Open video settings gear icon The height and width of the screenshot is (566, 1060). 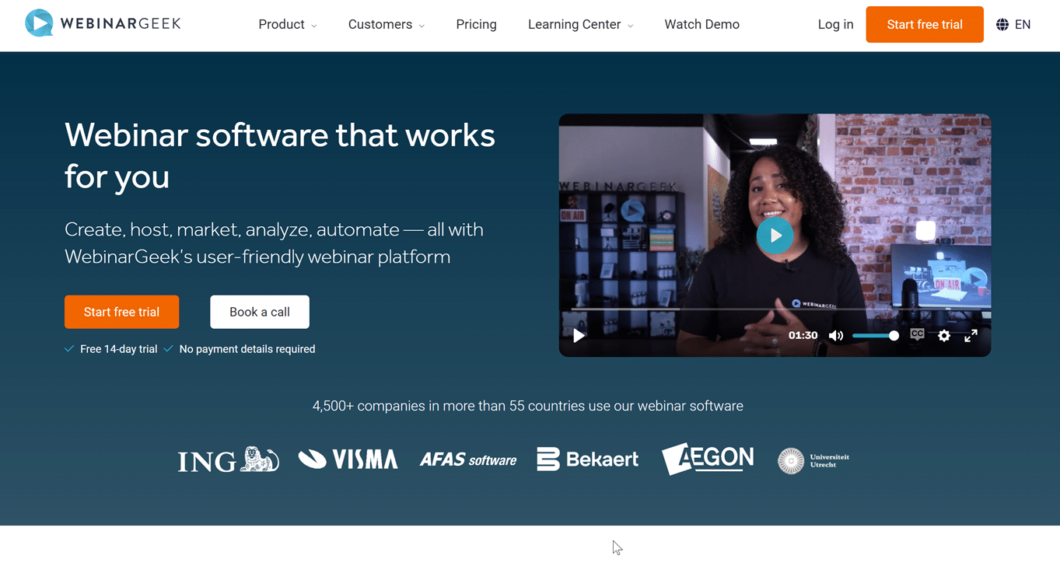point(944,336)
